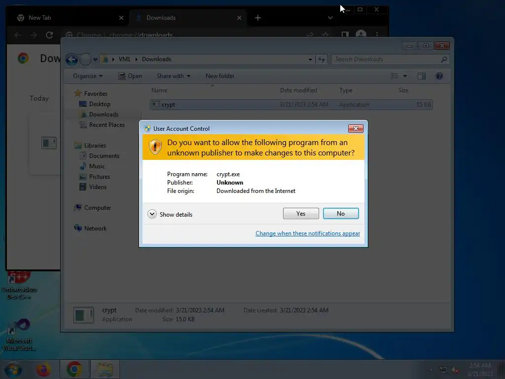Select the crypt file row
The image size is (505, 379).
(x=291, y=105)
